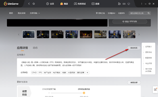Switch to the 动态 tab

(x=35, y=48)
